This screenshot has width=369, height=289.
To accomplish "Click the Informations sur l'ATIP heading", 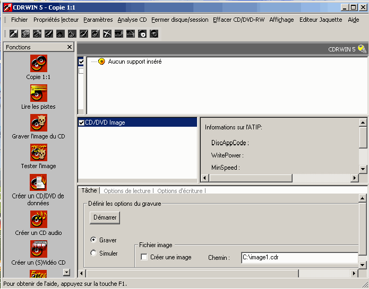I will pyautogui.click(x=234, y=127).
